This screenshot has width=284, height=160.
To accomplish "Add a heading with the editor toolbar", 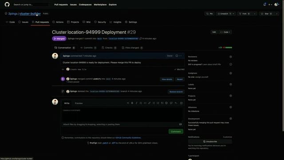I will [x=128, y=103].
